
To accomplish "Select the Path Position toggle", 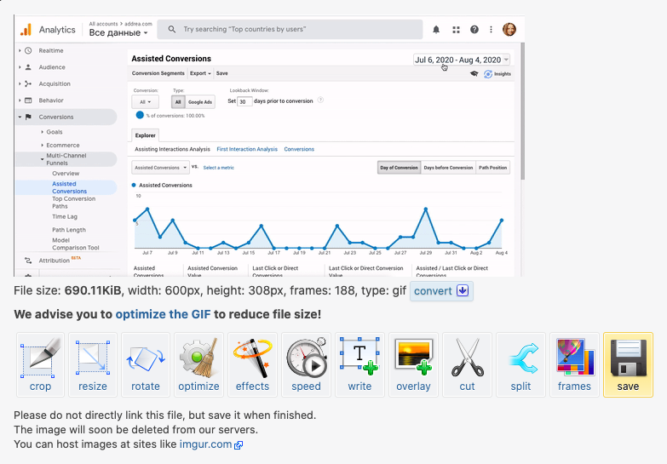I will coord(492,168).
